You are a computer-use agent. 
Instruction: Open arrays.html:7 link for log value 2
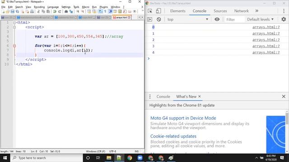tap(266, 40)
